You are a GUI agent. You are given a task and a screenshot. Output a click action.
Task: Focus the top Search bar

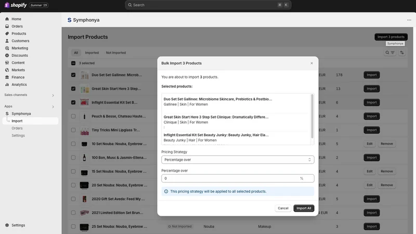coord(208,5)
